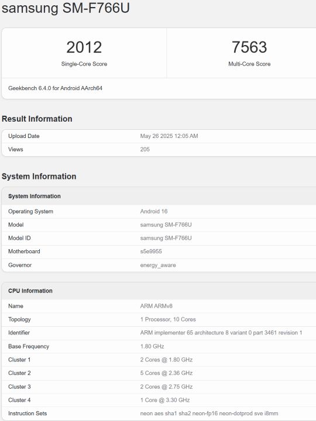Click the Geekbench 6.4.0 for Android AArch64 text
The image size is (316, 421).
56,88
